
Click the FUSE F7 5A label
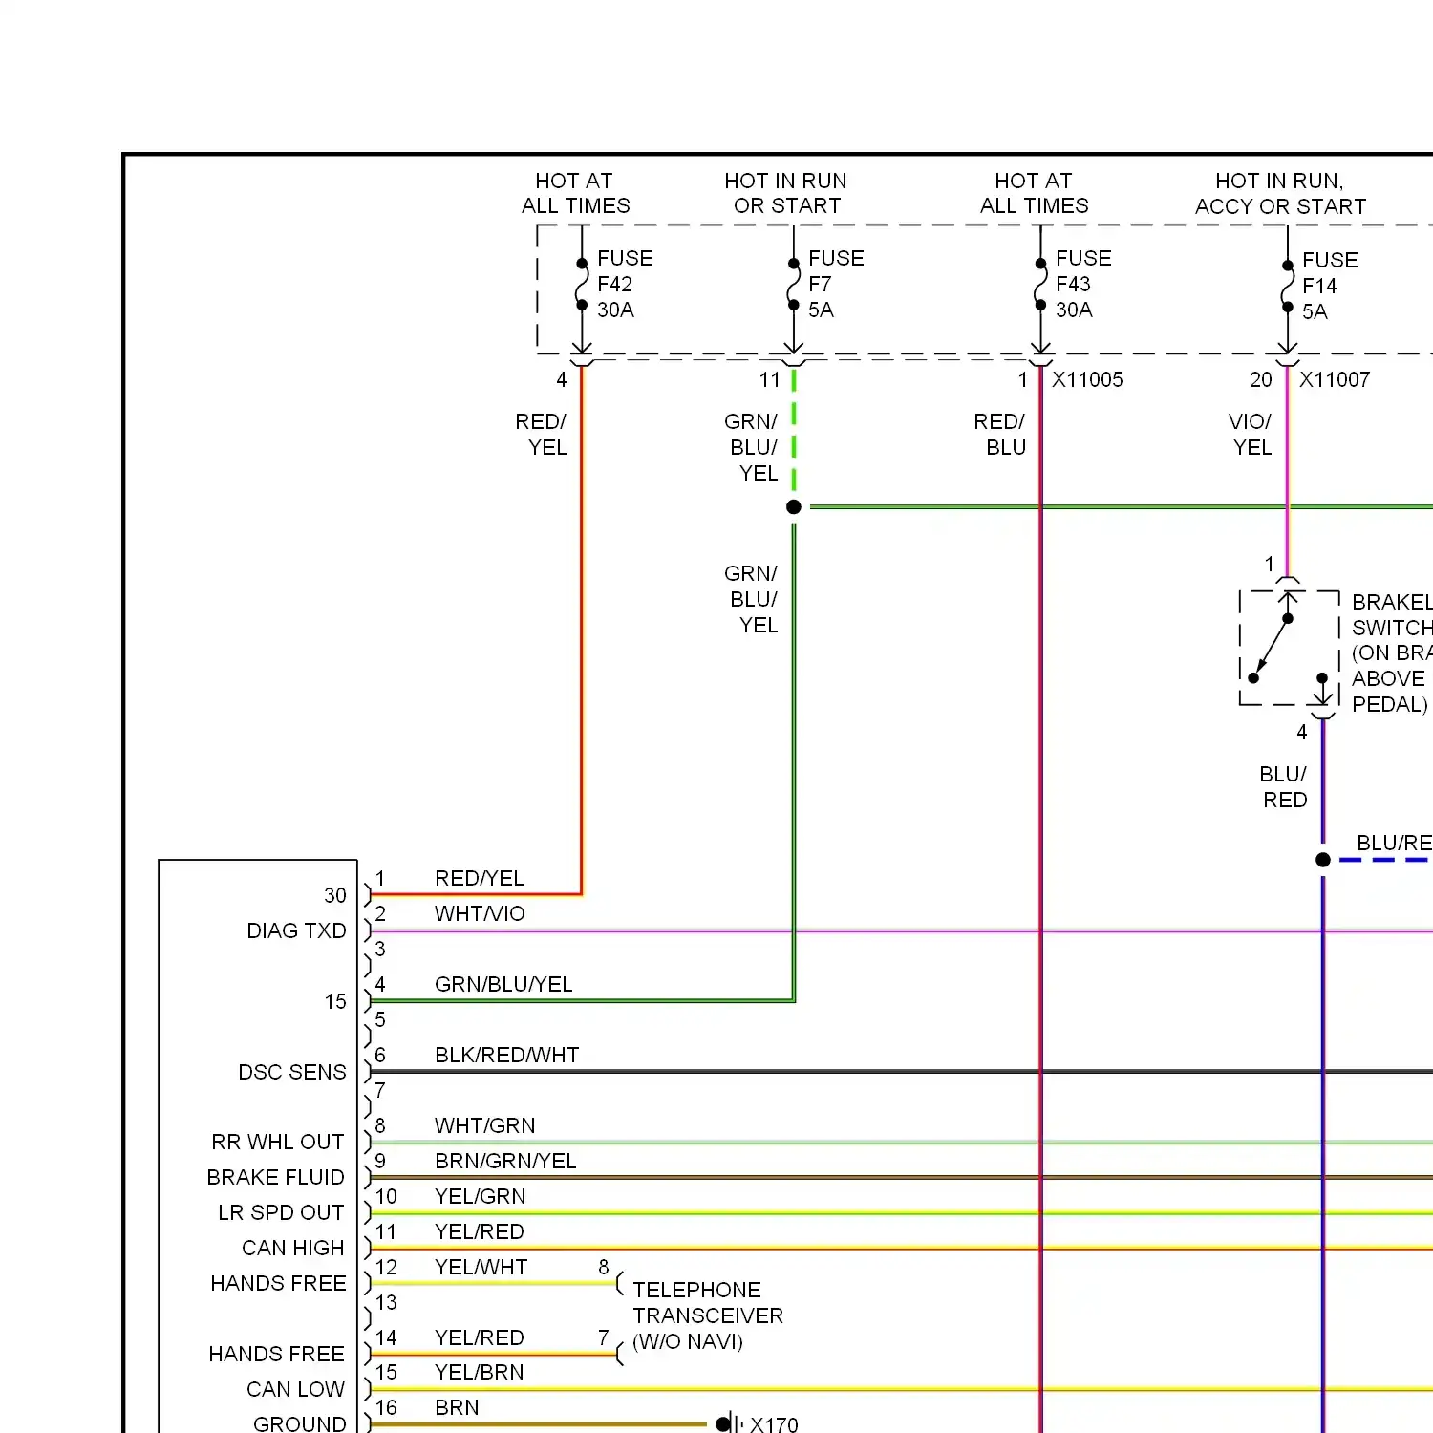click(x=836, y=284)
